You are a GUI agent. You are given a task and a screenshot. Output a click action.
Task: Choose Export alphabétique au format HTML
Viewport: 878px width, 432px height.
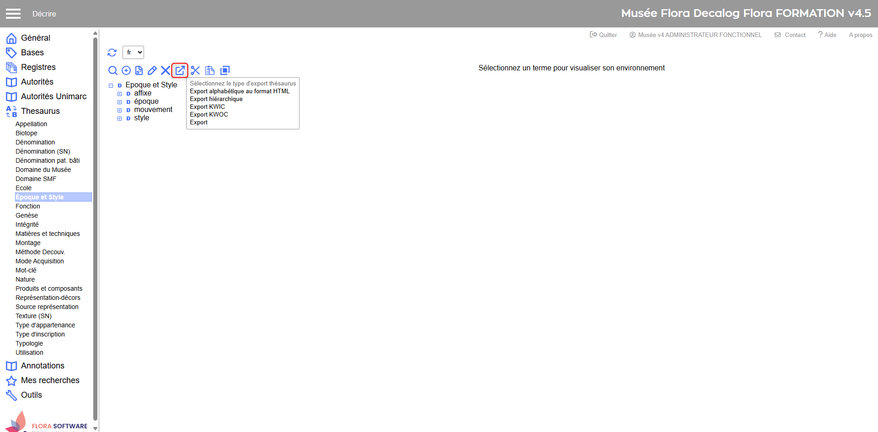240,91
